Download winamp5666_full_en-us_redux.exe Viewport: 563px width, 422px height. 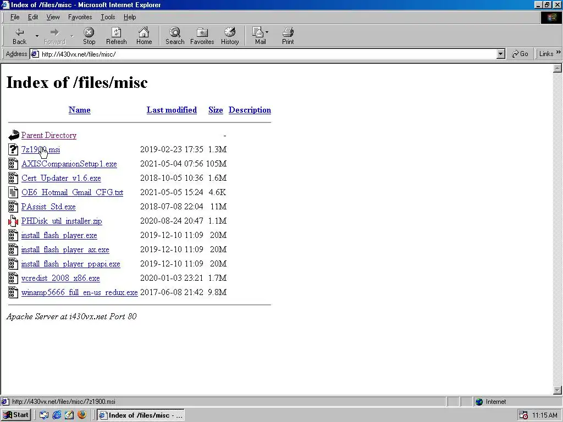79,292
